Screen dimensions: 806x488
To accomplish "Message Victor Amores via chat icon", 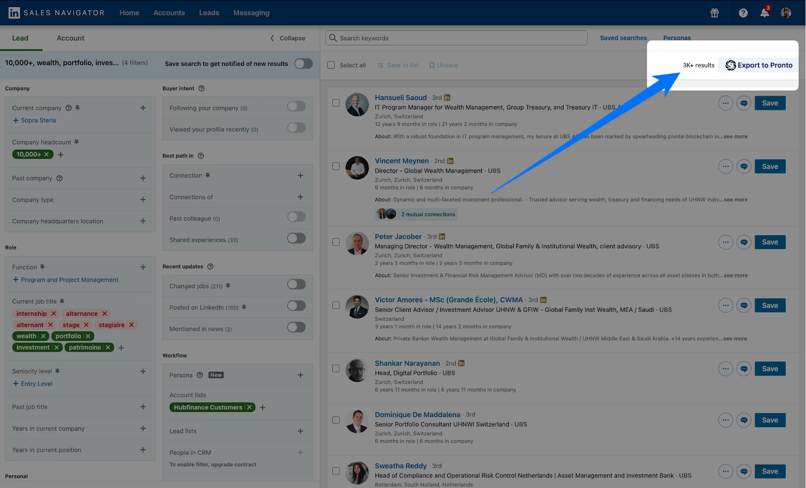I will point(744,306).
